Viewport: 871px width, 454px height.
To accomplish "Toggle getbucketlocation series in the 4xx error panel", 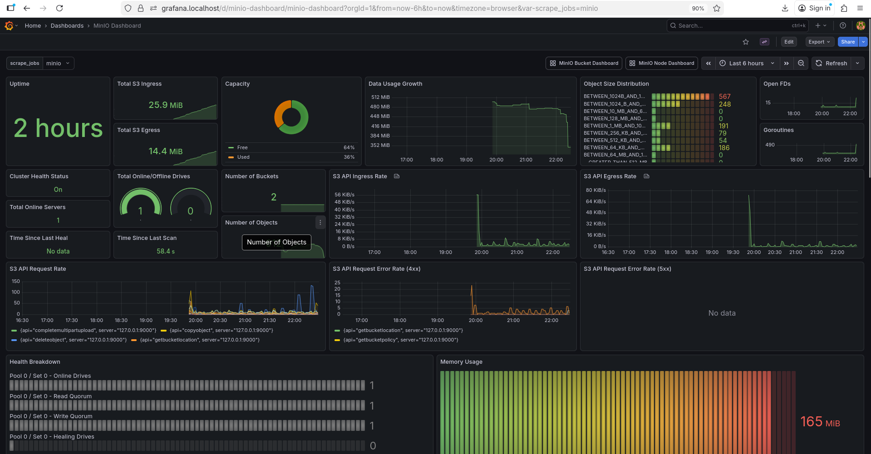I will coord(403,331).
